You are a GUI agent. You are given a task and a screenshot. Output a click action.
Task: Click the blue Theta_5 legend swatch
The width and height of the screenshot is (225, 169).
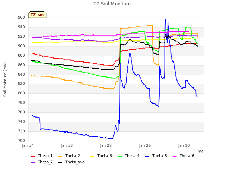point(147,156)
